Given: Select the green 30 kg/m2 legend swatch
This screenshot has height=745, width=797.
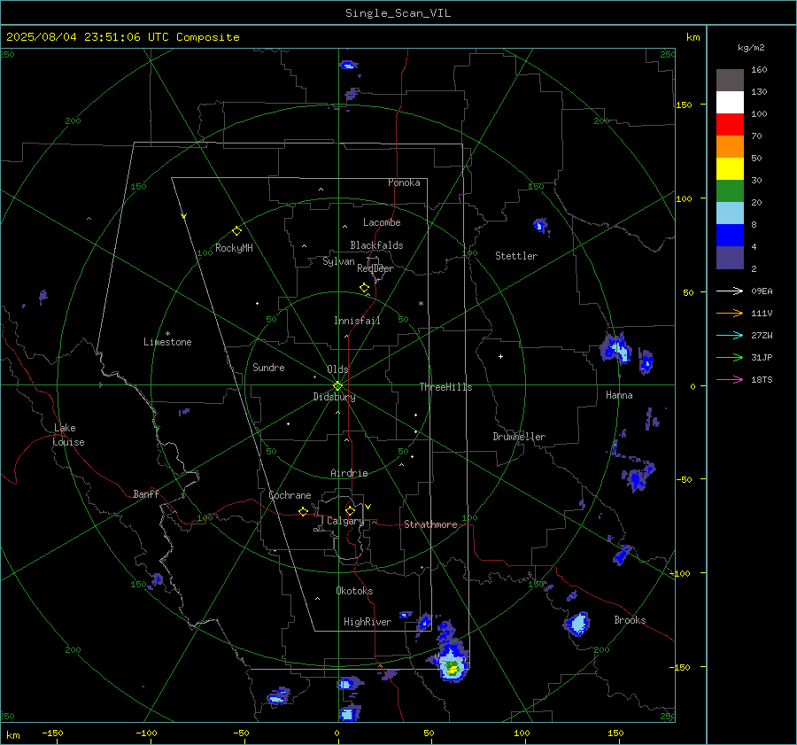Looking at the screenshot, I should [730, 190].
